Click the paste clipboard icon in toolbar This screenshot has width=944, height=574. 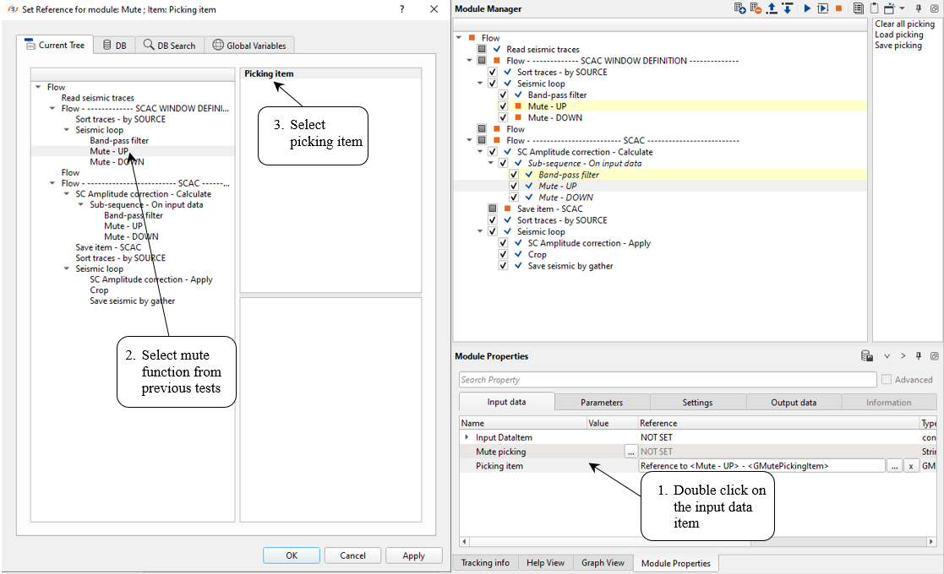click(874, 8)
